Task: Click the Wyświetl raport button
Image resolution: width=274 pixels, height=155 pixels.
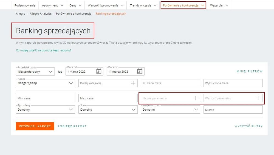Action: pyautogui.click(x=35, y=126)
